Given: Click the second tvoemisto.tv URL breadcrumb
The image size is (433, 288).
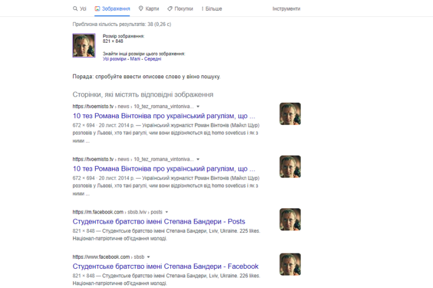Looking at the screenshot, I should tap(133, 159).
